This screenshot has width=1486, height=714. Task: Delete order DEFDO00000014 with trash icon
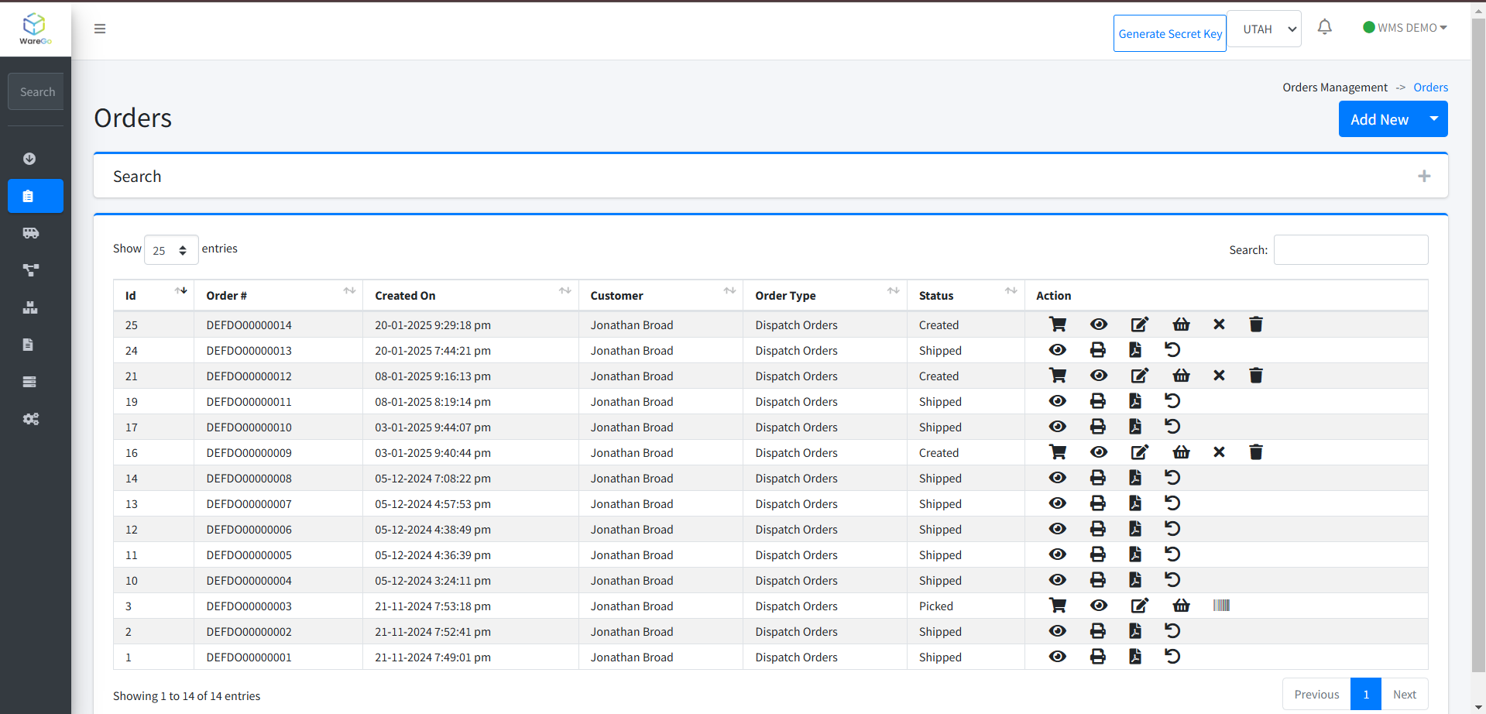click(1256, 324)
